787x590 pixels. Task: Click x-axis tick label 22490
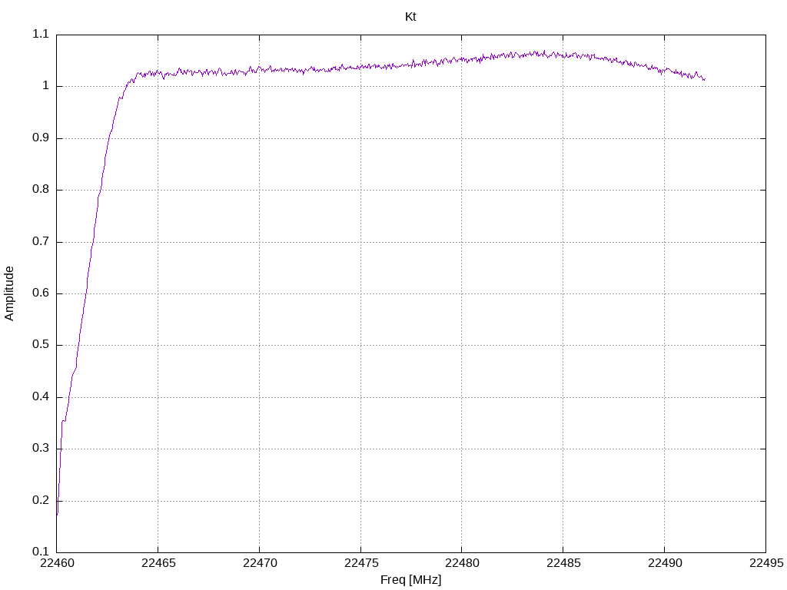coord(665,563)
